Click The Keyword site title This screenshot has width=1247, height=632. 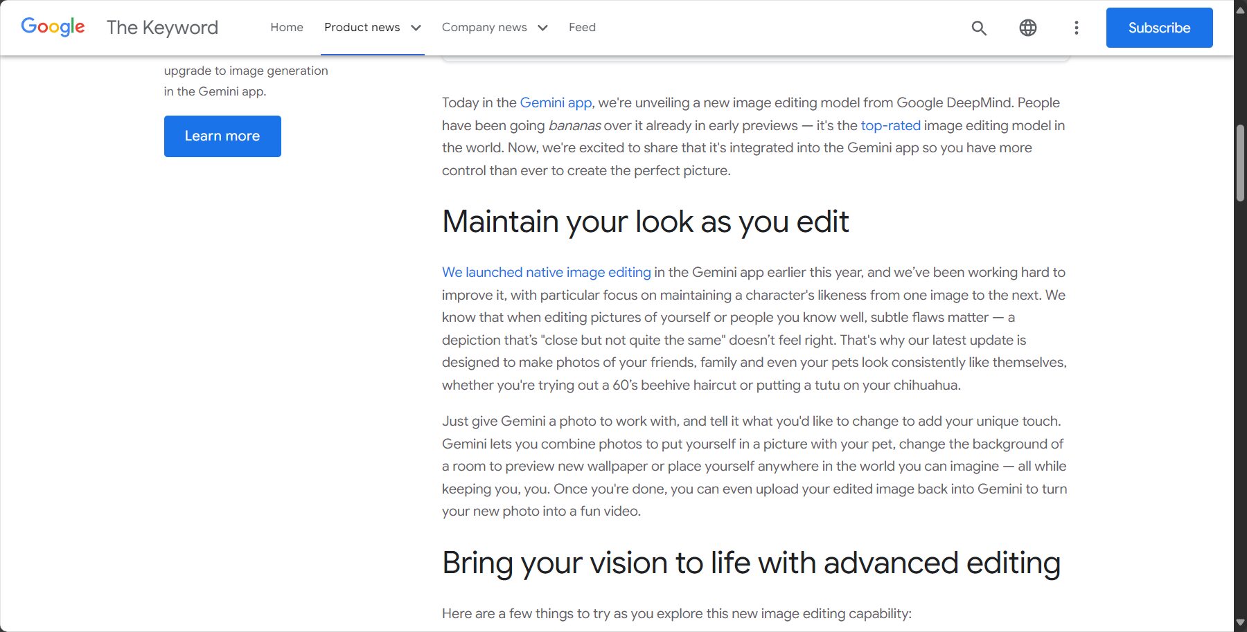tap(162, 28)
